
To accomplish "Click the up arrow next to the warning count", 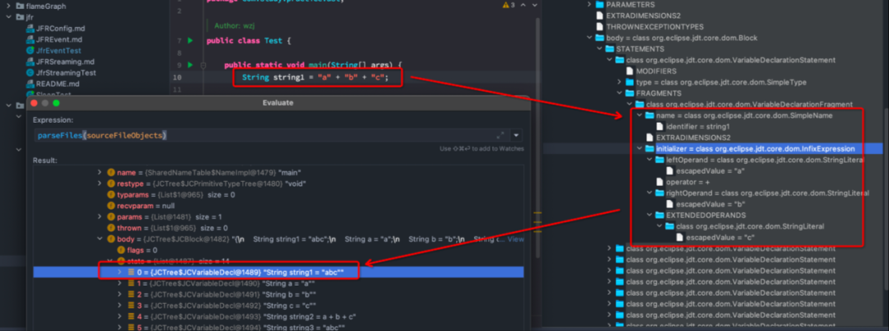I will (x=524, y=5).
